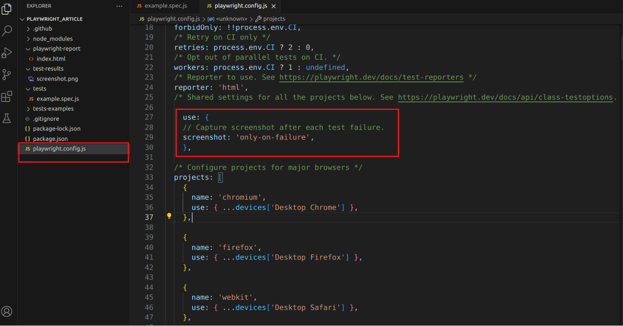Open Run and Debug view
Viewport: 623px width, 326px height.
coord(7,53)
